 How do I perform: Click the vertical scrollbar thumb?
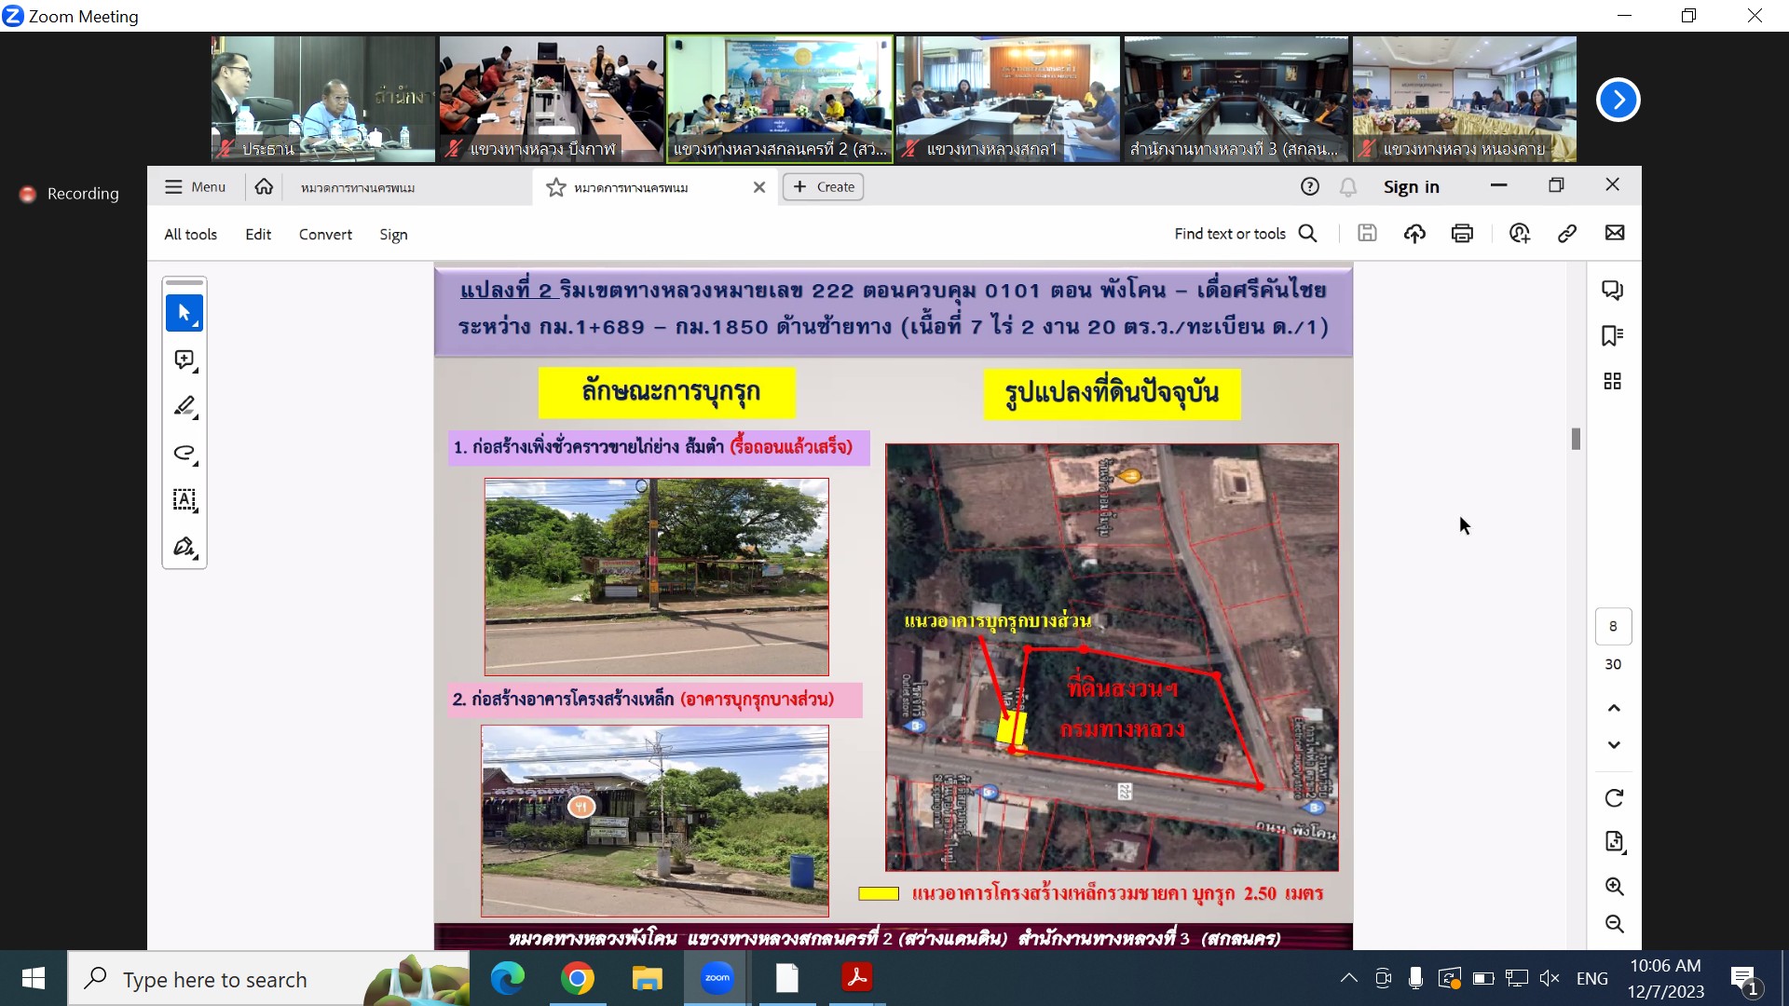click(1576, 439)
